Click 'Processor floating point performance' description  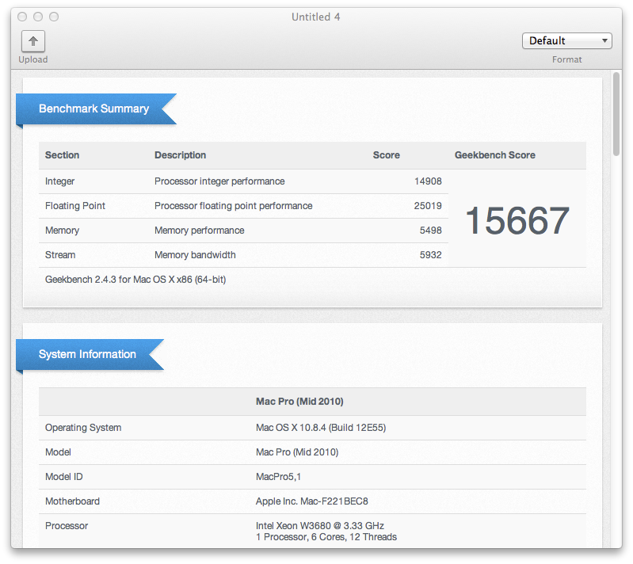tap(234, 206)
